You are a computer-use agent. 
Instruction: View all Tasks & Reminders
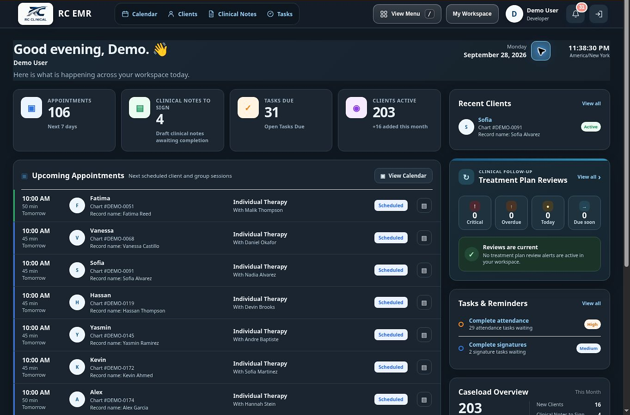click(x=591, y=304)
